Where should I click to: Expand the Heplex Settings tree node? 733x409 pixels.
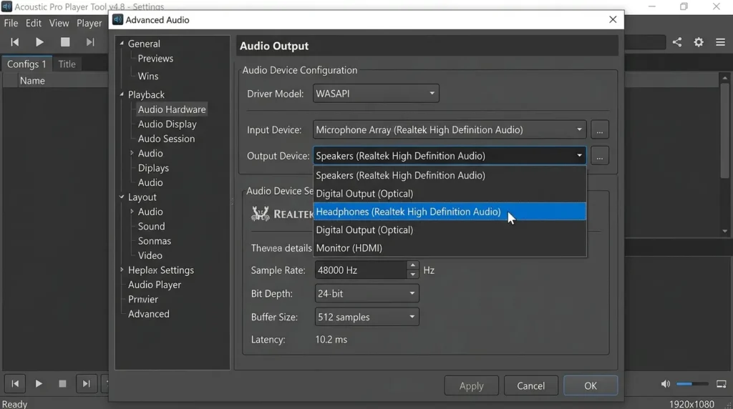122,270
